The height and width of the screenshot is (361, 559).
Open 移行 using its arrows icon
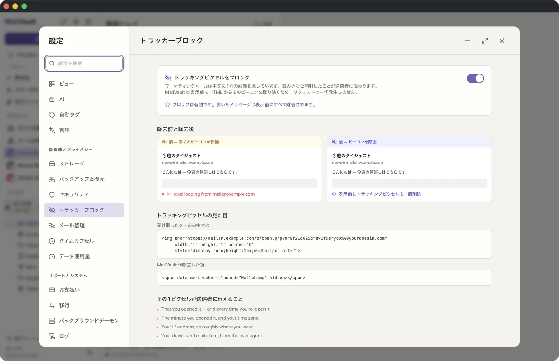52,306
